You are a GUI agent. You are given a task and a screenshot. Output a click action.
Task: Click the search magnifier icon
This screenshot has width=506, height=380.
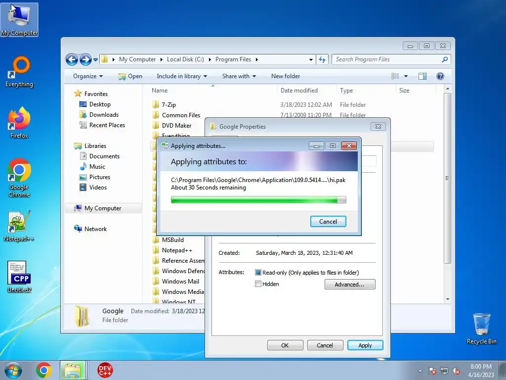click(x=445, y=59)
